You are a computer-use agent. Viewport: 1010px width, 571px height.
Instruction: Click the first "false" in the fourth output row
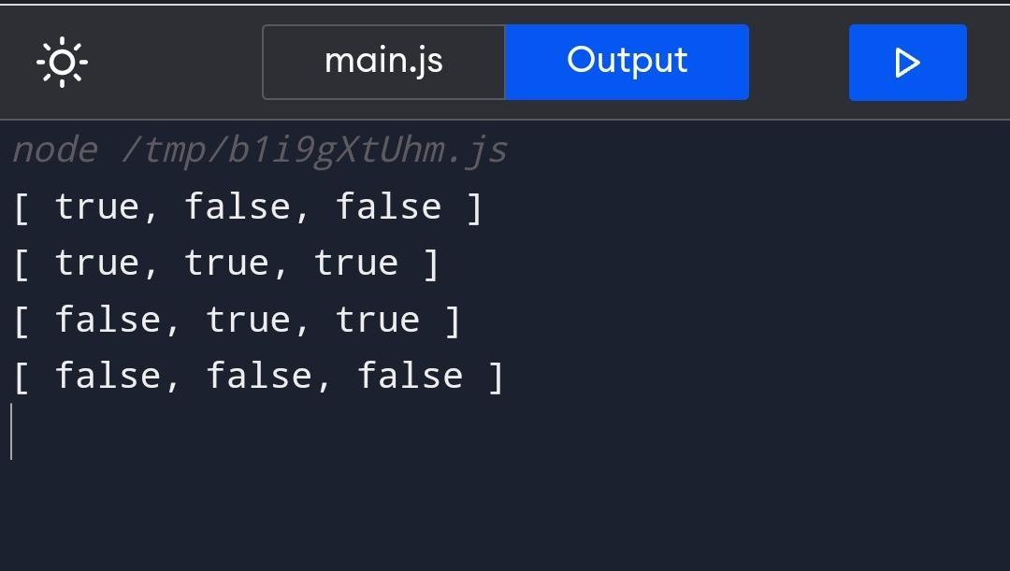[x=108, y=377]
